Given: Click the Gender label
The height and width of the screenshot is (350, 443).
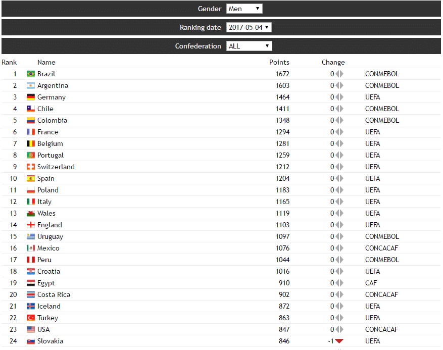Looking at the screenshot, I should pos(209,9).
